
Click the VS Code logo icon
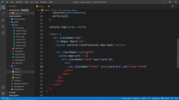click(x=2, y=2)
